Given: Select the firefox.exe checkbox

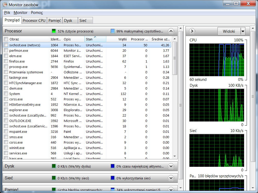Looking at the screenshot, I should coord(6,61).
